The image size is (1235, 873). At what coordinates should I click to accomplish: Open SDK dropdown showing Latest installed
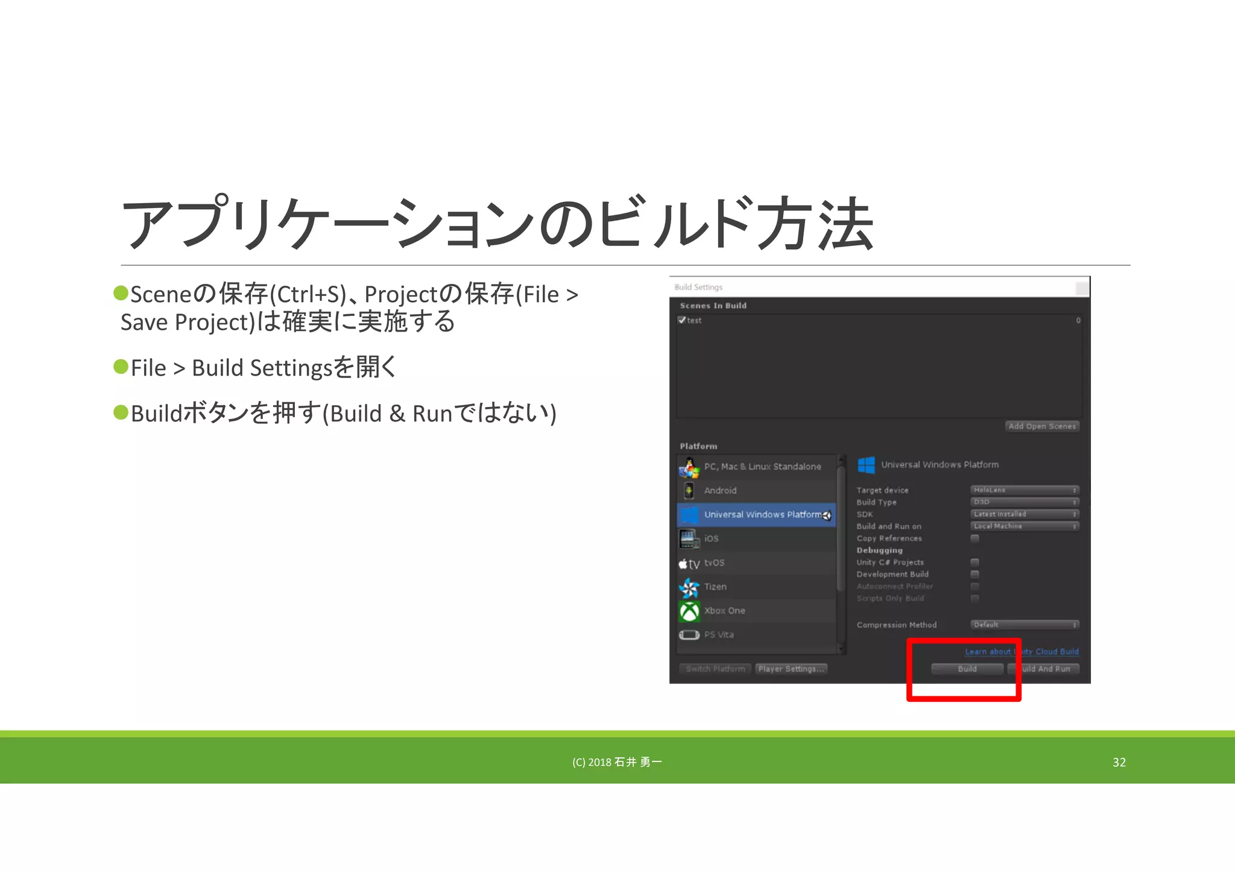(x=1025, y=514)
